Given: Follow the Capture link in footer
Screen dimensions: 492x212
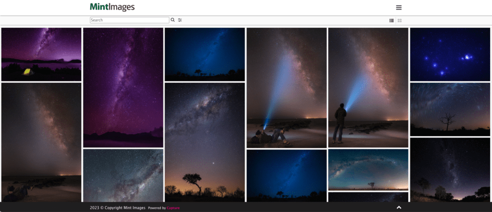Looking at the screenshot, I should (173, 208).
